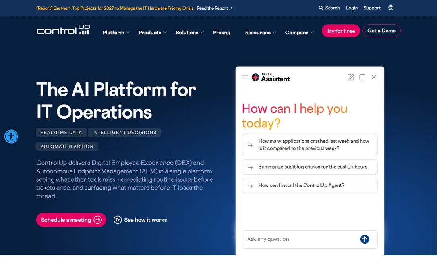The width and height of the screenshot is (437, 273).
Task: Expand the Platform menu chevron
Action: pos(128,33)
